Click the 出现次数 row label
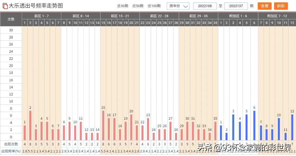The image size is (296, 156). coord(11,144)
